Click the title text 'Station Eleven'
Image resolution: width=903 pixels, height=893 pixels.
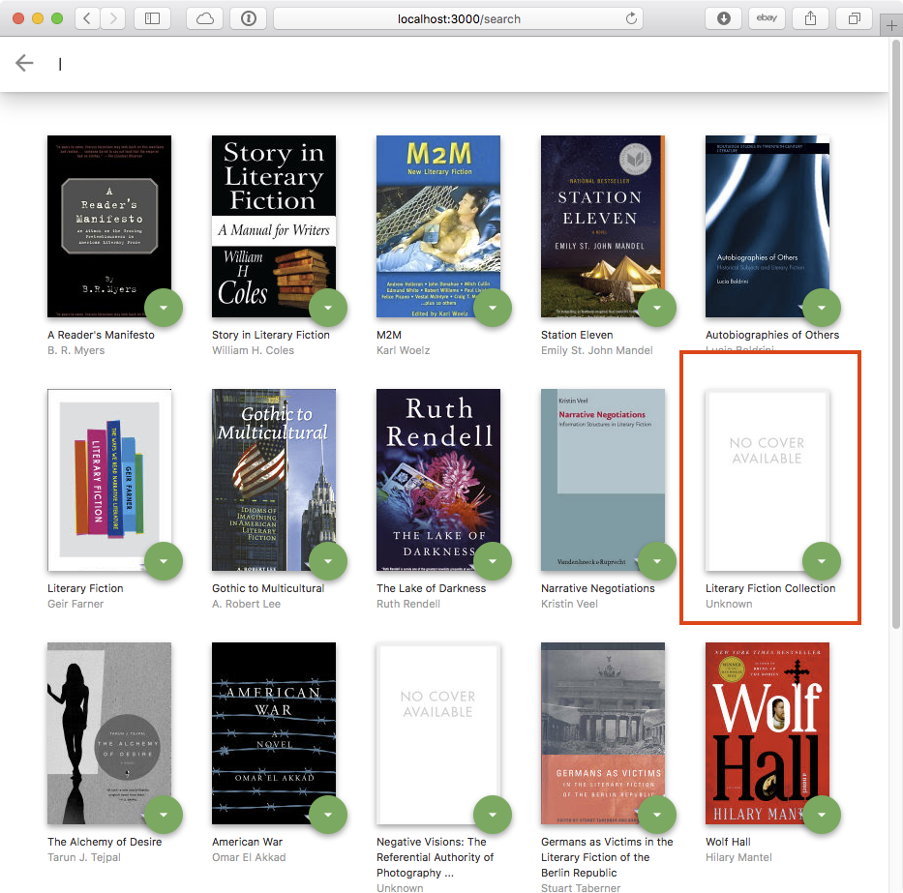pyautogui.click(x=577, y=335)
